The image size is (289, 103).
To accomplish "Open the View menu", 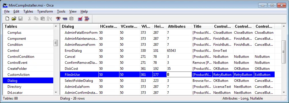I will tap(73, 11).
